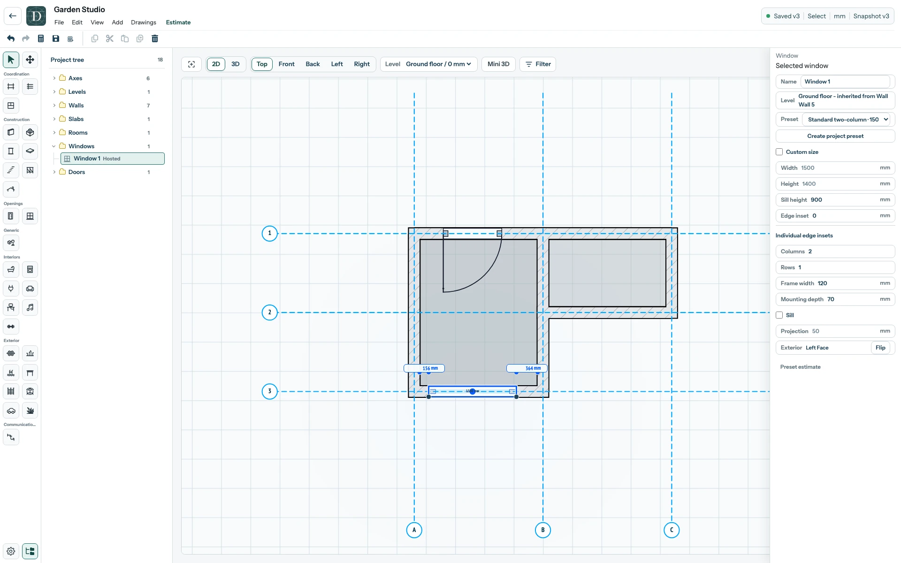Choose the axis grid tool under Coordination
The height and width of the screenshot is (563, 901).
coord(11,86)
